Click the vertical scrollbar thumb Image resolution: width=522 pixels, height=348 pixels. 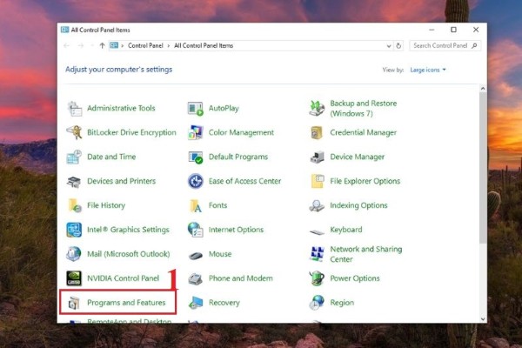pyautogui.click(x=483, y=168)
